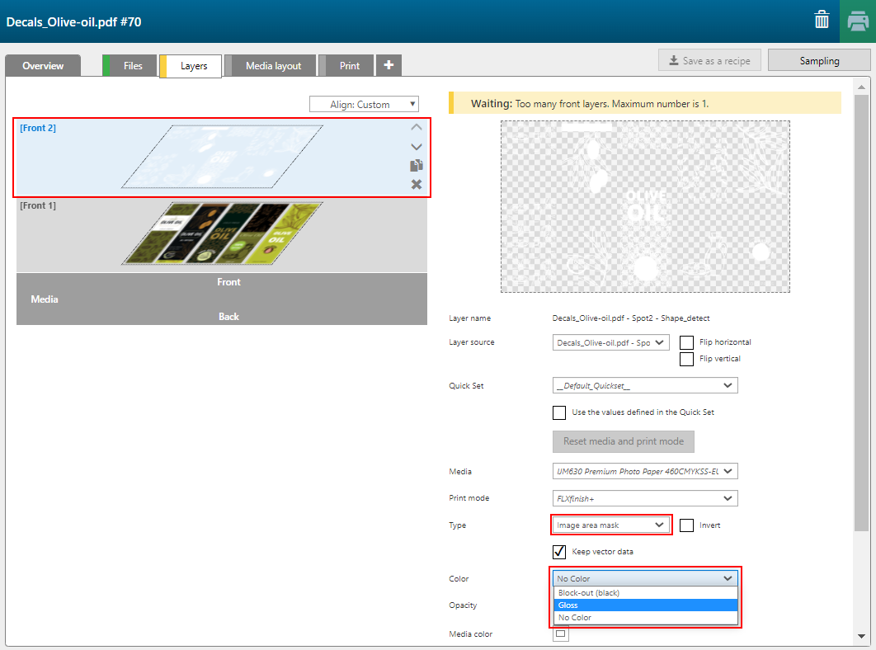Click the trash can delete icon
The width and height of the screenshot is (876, 650).
click(x=822, y=21)
